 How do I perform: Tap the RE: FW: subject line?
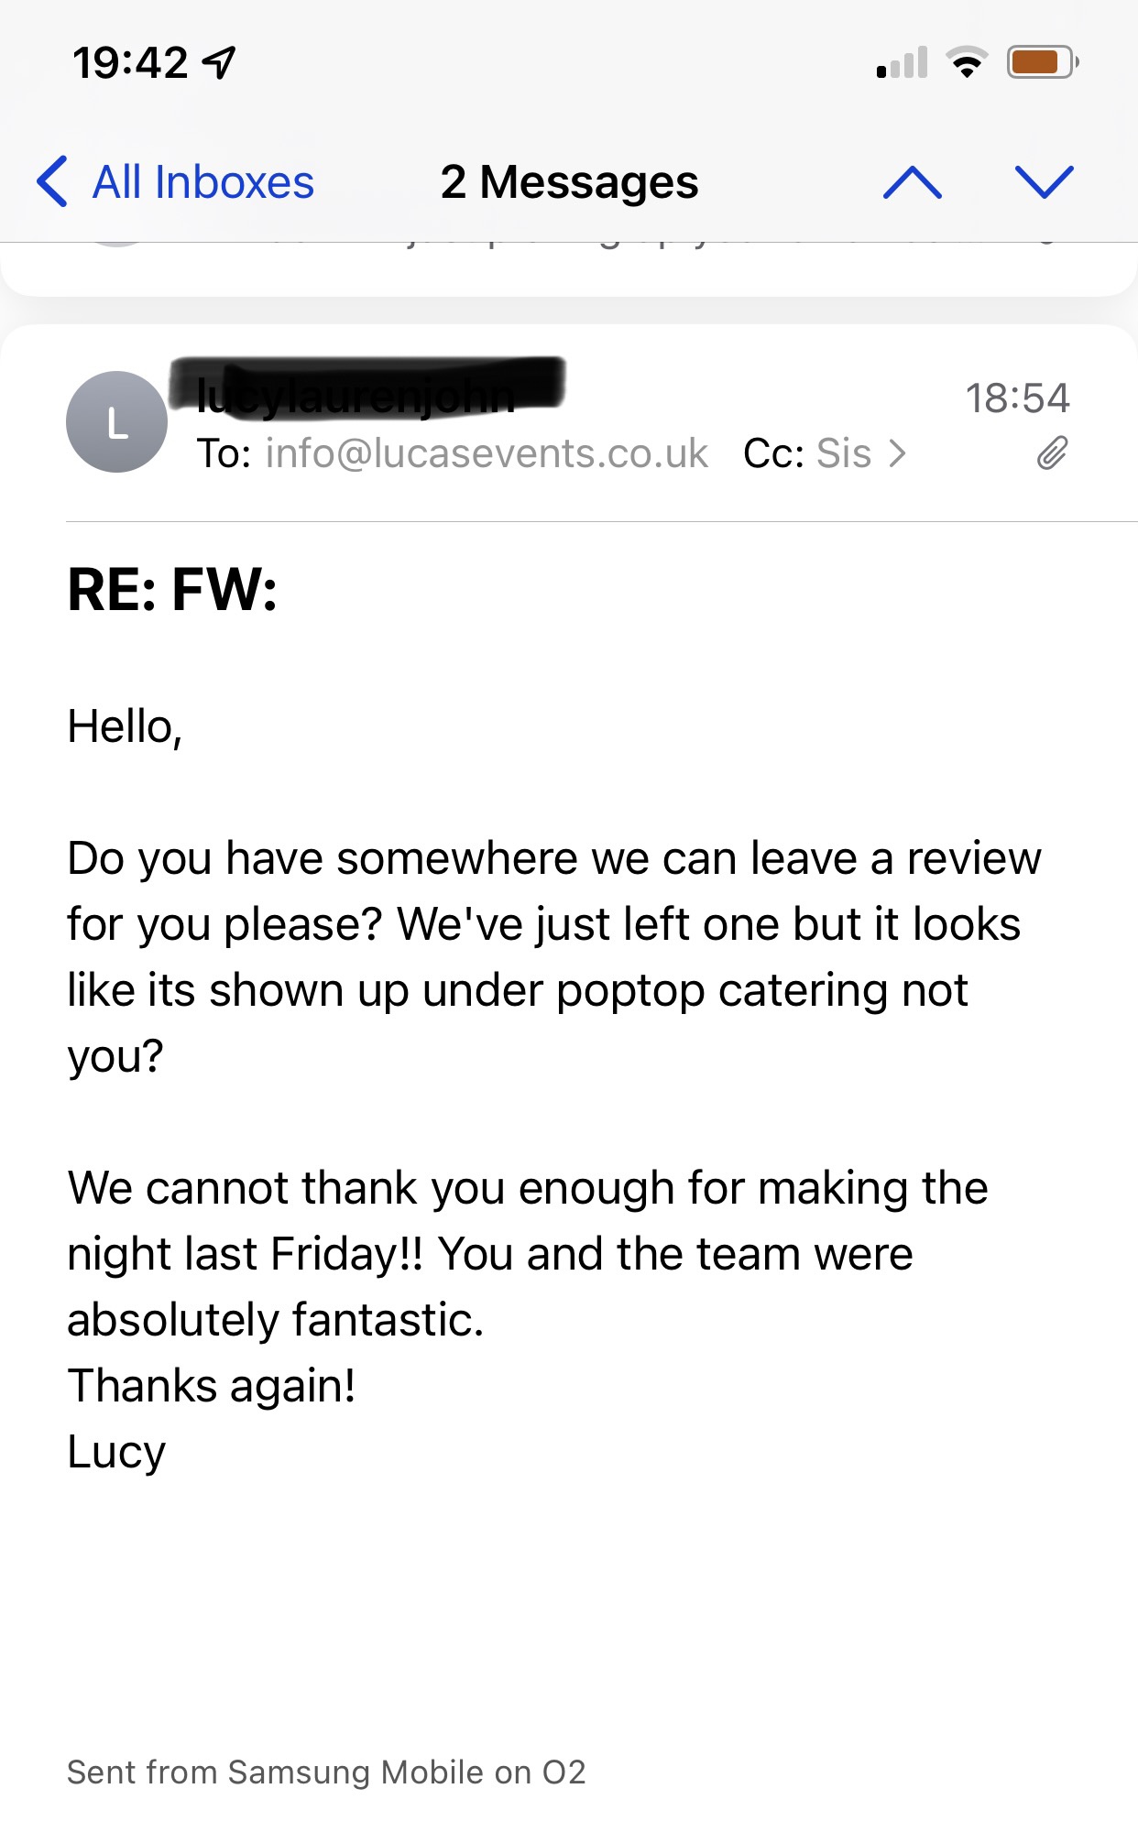(172, 589)
